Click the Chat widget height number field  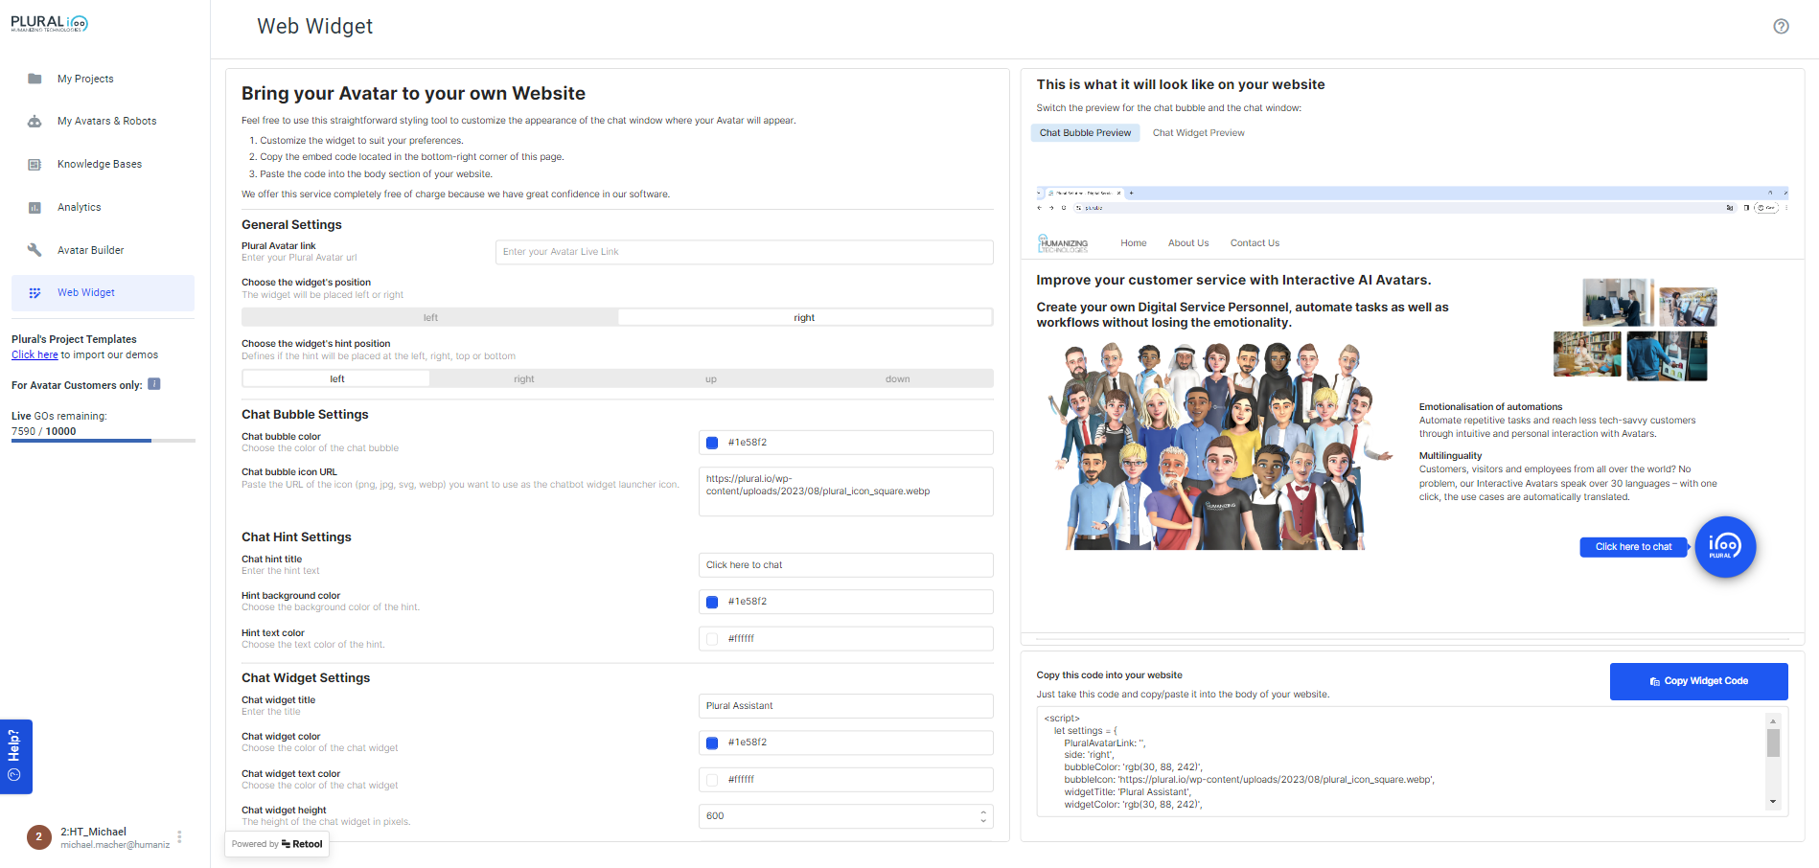(x=846, y=816)
